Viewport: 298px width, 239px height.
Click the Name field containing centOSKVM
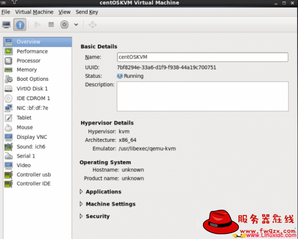tap(202, 57)
